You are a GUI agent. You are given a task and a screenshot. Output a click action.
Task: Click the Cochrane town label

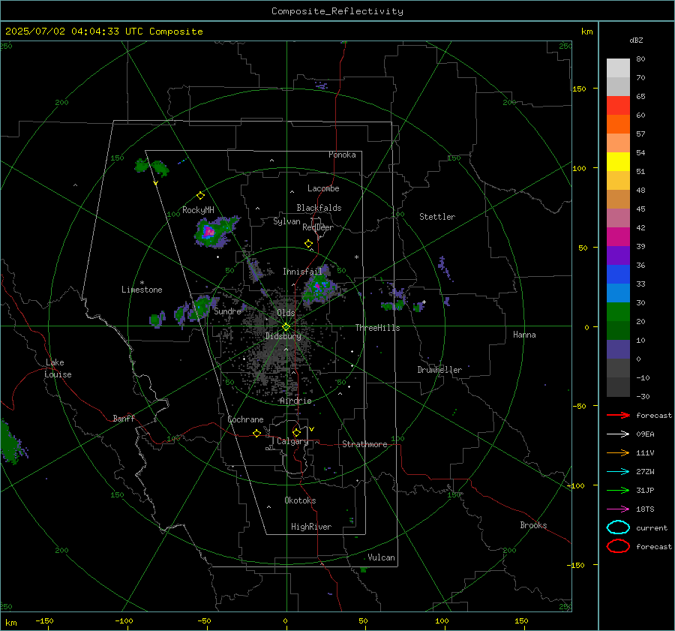pyautogui.click(x=245, y=419)
